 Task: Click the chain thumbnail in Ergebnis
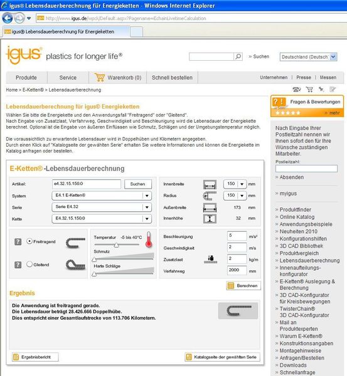click(x=238, y=311)
